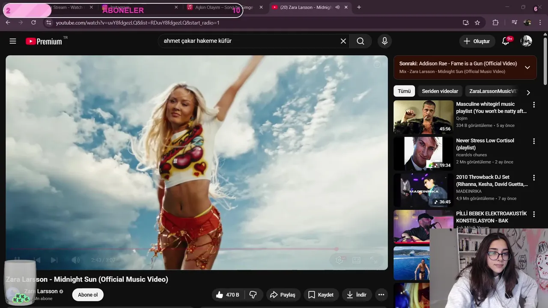Screen dimensions: 548x308
Task: Open the MADEINRIKA channel name
Action: pos(469,191)
